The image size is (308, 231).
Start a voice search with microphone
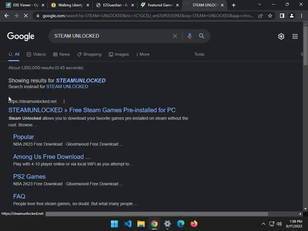[x=189, y=36]
